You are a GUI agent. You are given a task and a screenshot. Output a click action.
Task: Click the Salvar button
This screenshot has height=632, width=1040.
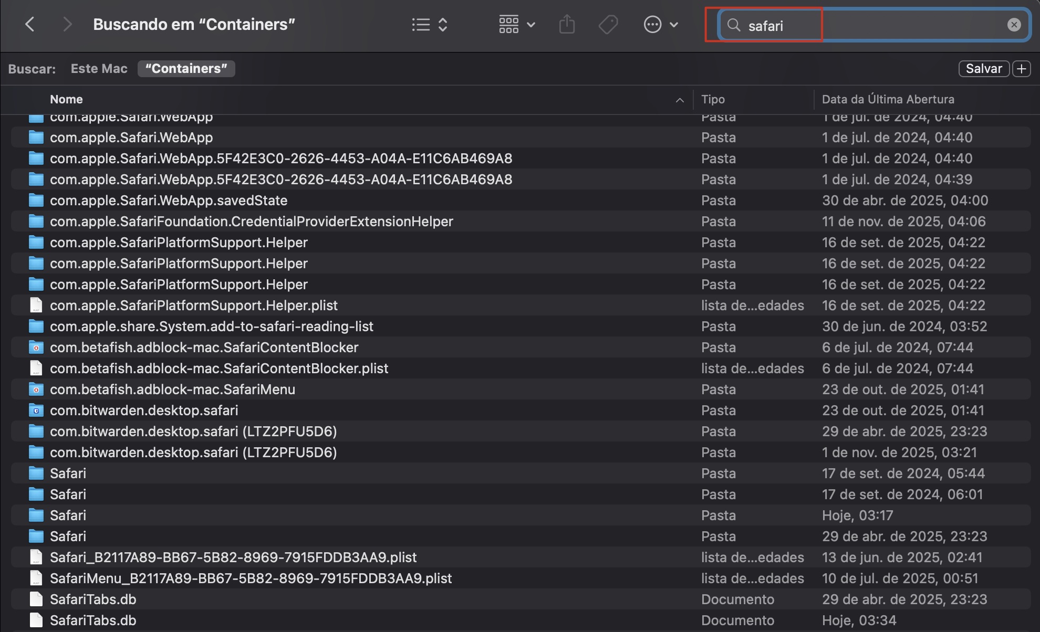pos(983,69)
